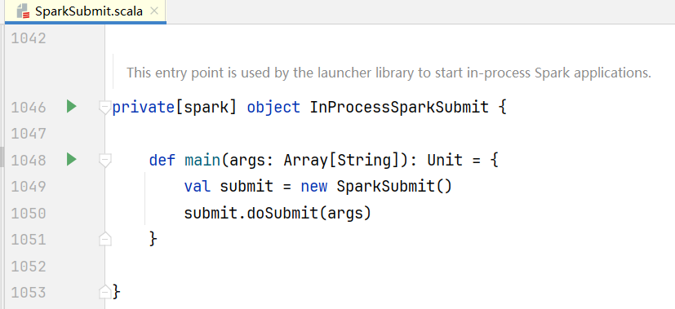Run InProcessSparkSubmit object via gutter arrow
The width and height of the screenshot is (675, 309).
pyautogui.click(x=72, y=107)
